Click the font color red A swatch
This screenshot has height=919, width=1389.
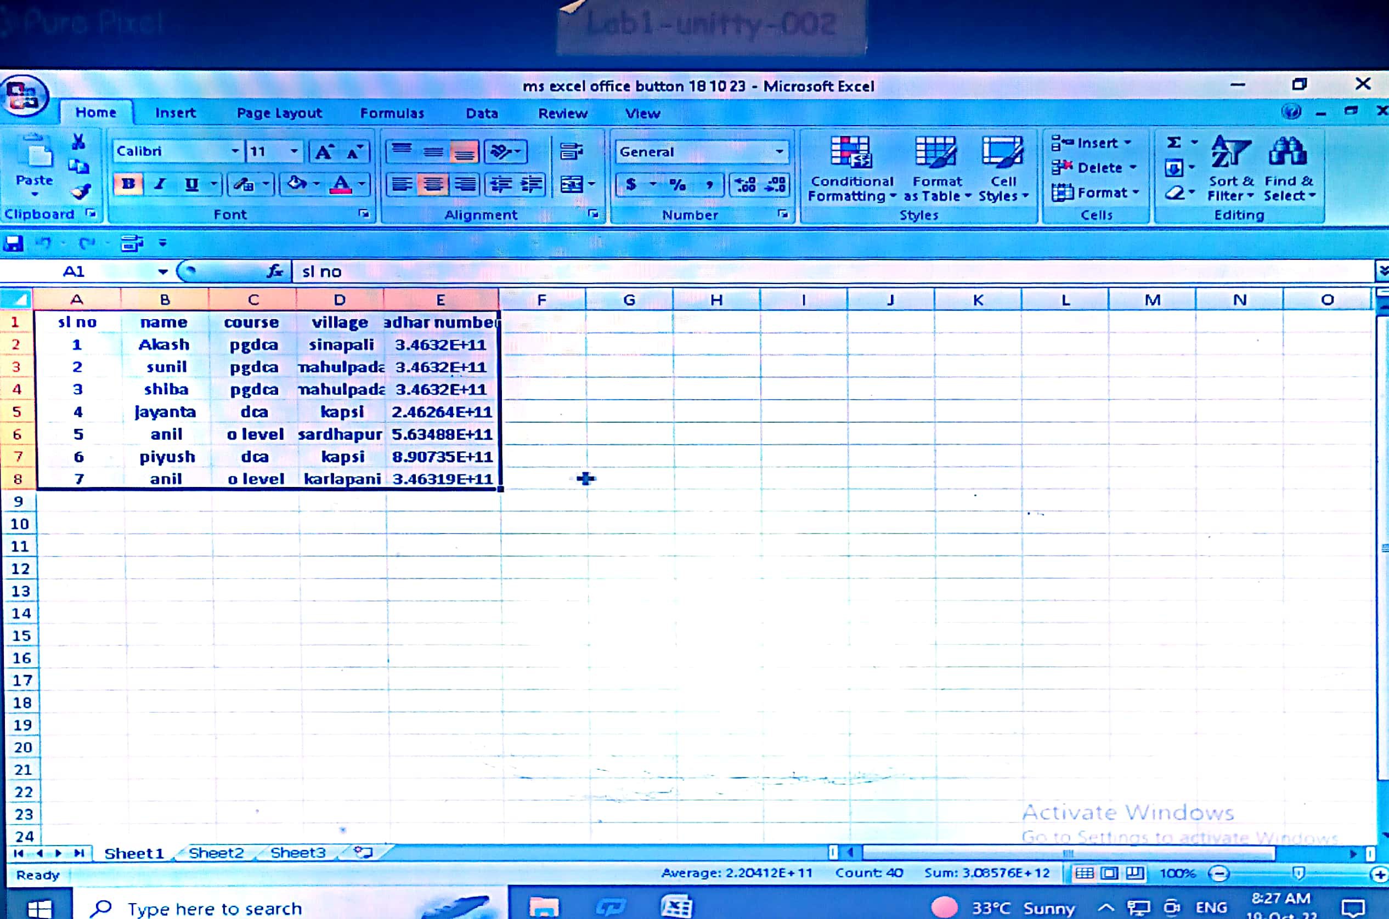(341, 185)
